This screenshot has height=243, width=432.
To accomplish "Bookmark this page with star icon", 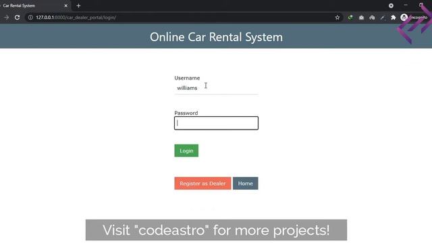I will pos(337,18).
